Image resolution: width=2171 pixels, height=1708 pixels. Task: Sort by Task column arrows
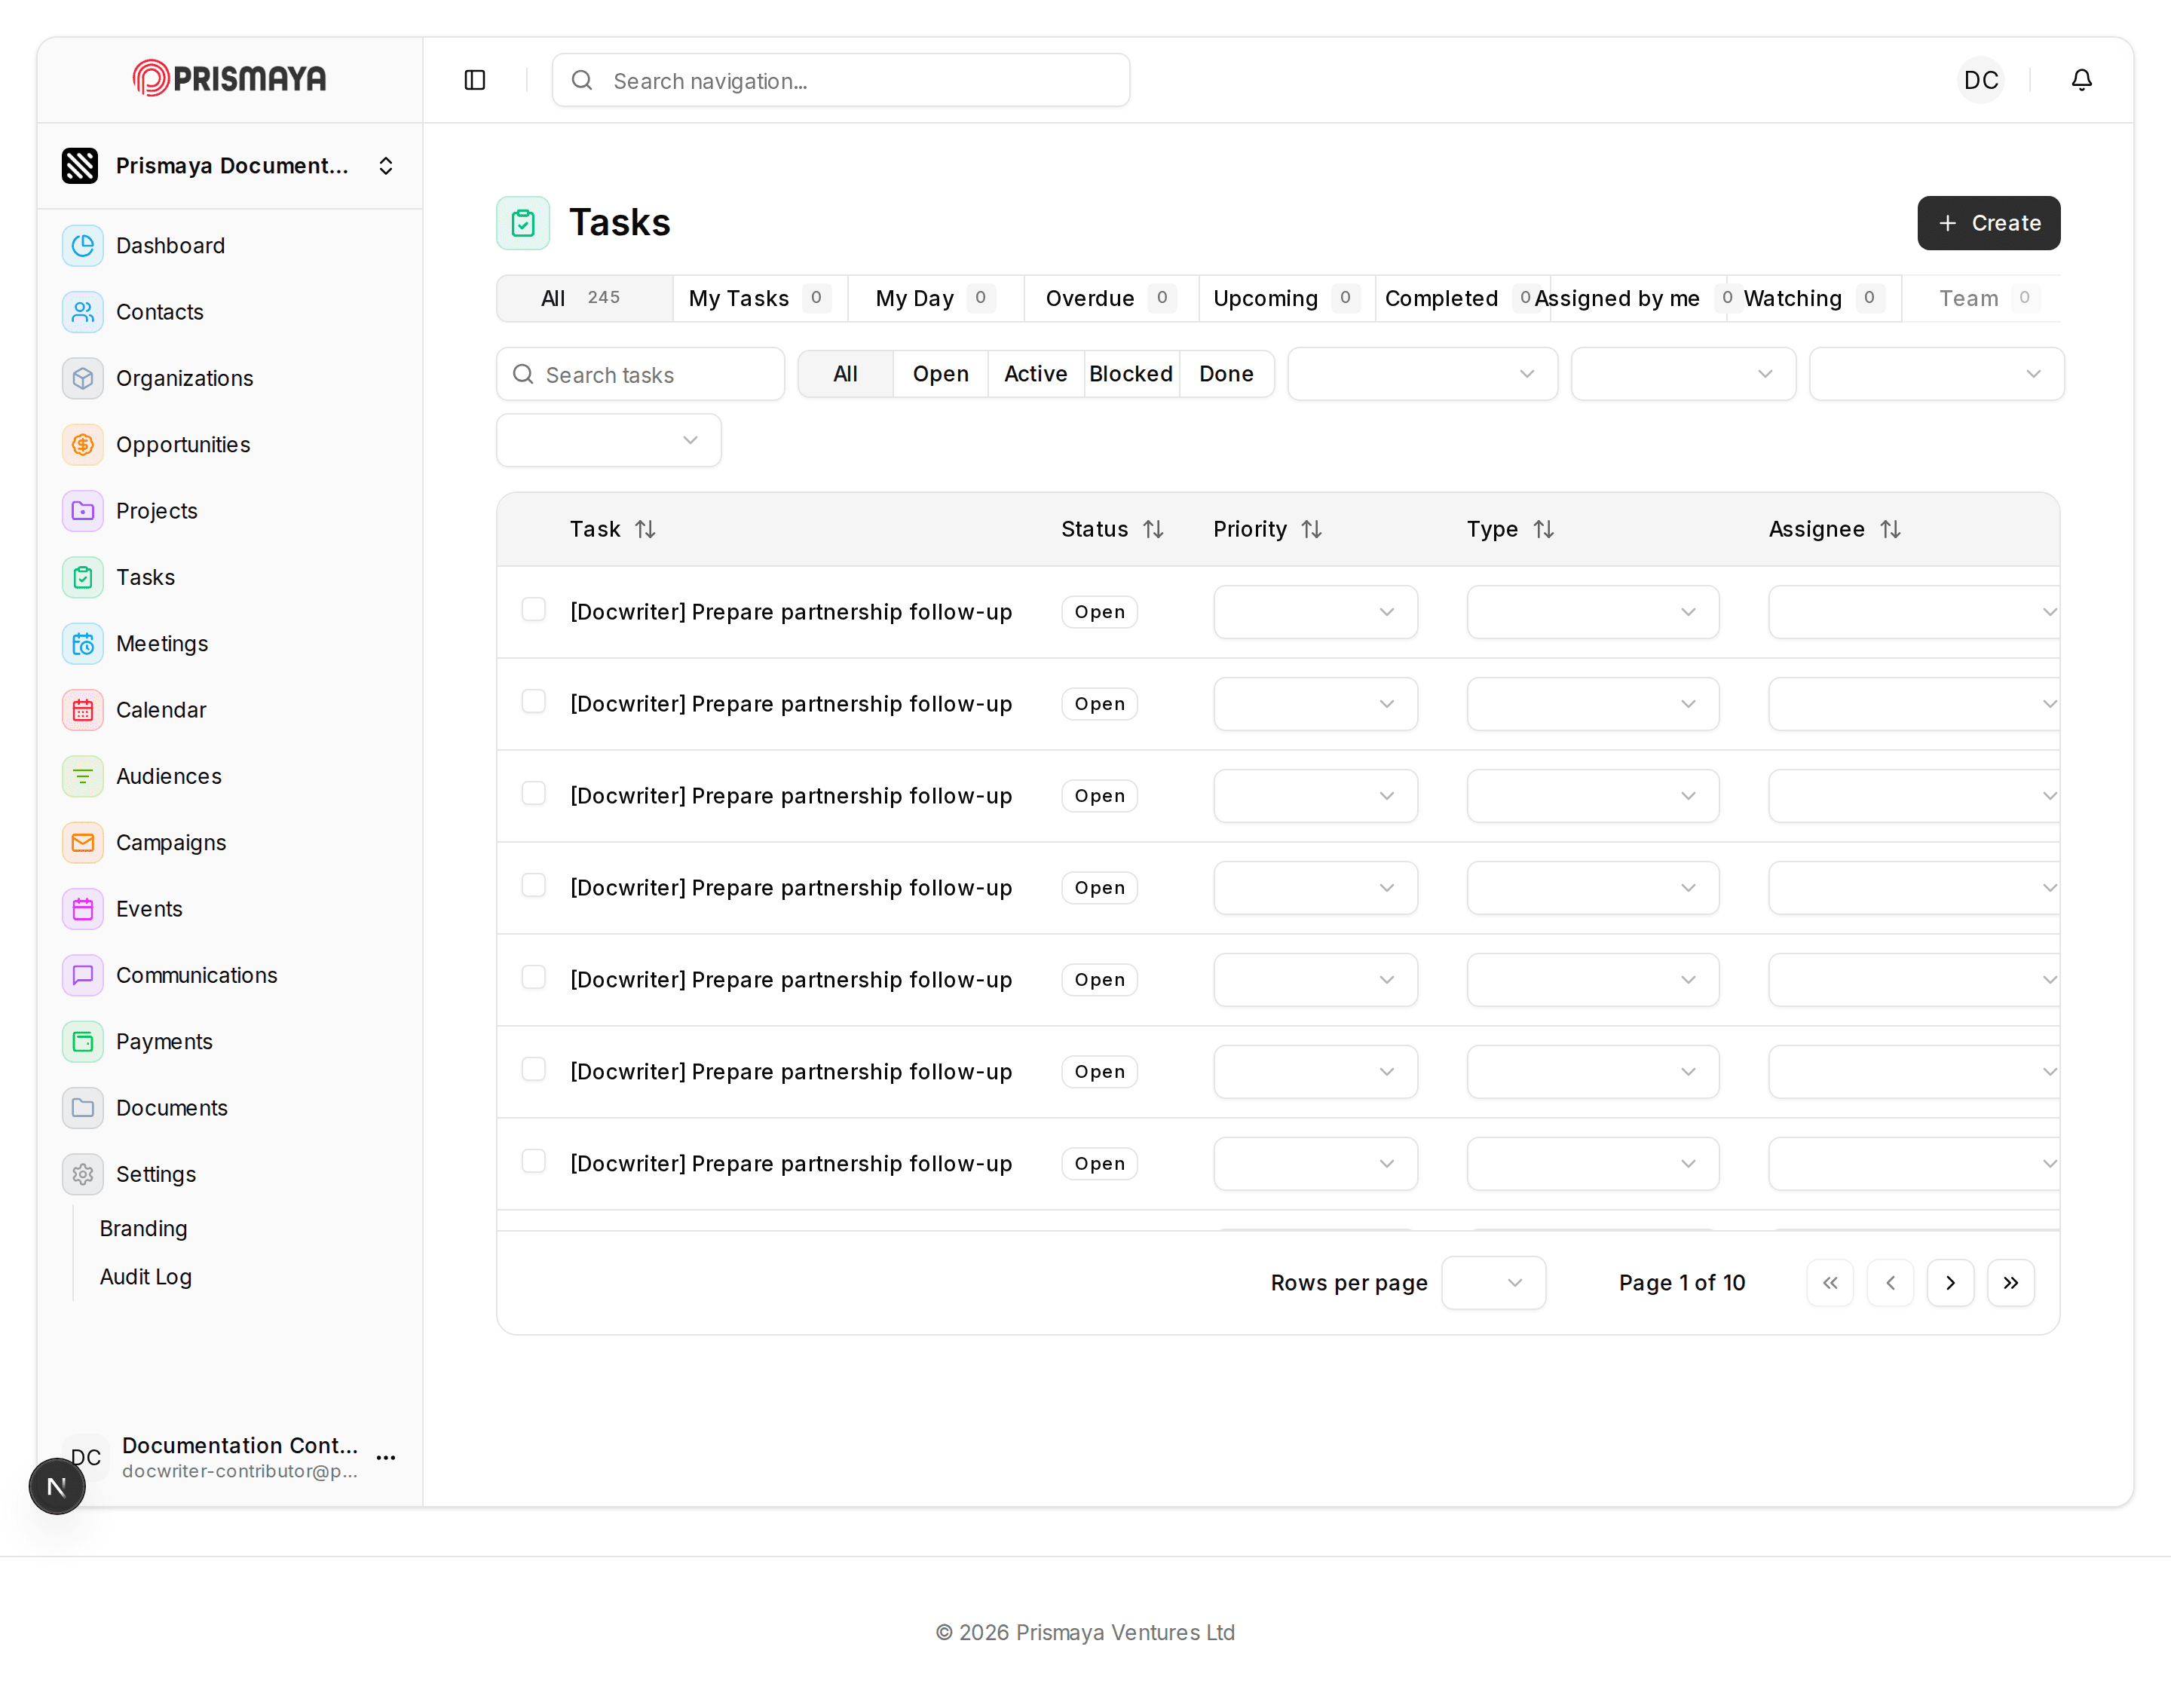tap(645, 529)
